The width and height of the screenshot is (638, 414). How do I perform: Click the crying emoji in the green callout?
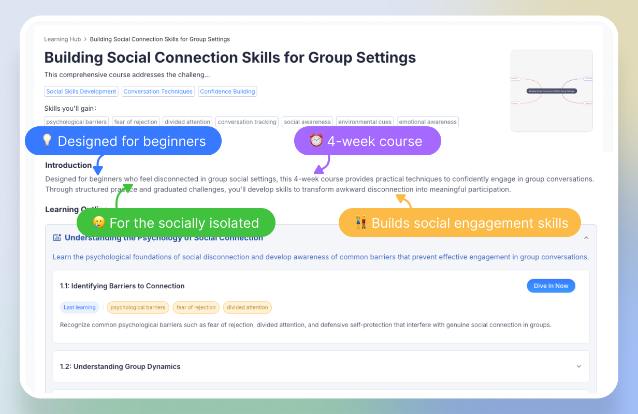pyautogui.click(x=98, y=223)
